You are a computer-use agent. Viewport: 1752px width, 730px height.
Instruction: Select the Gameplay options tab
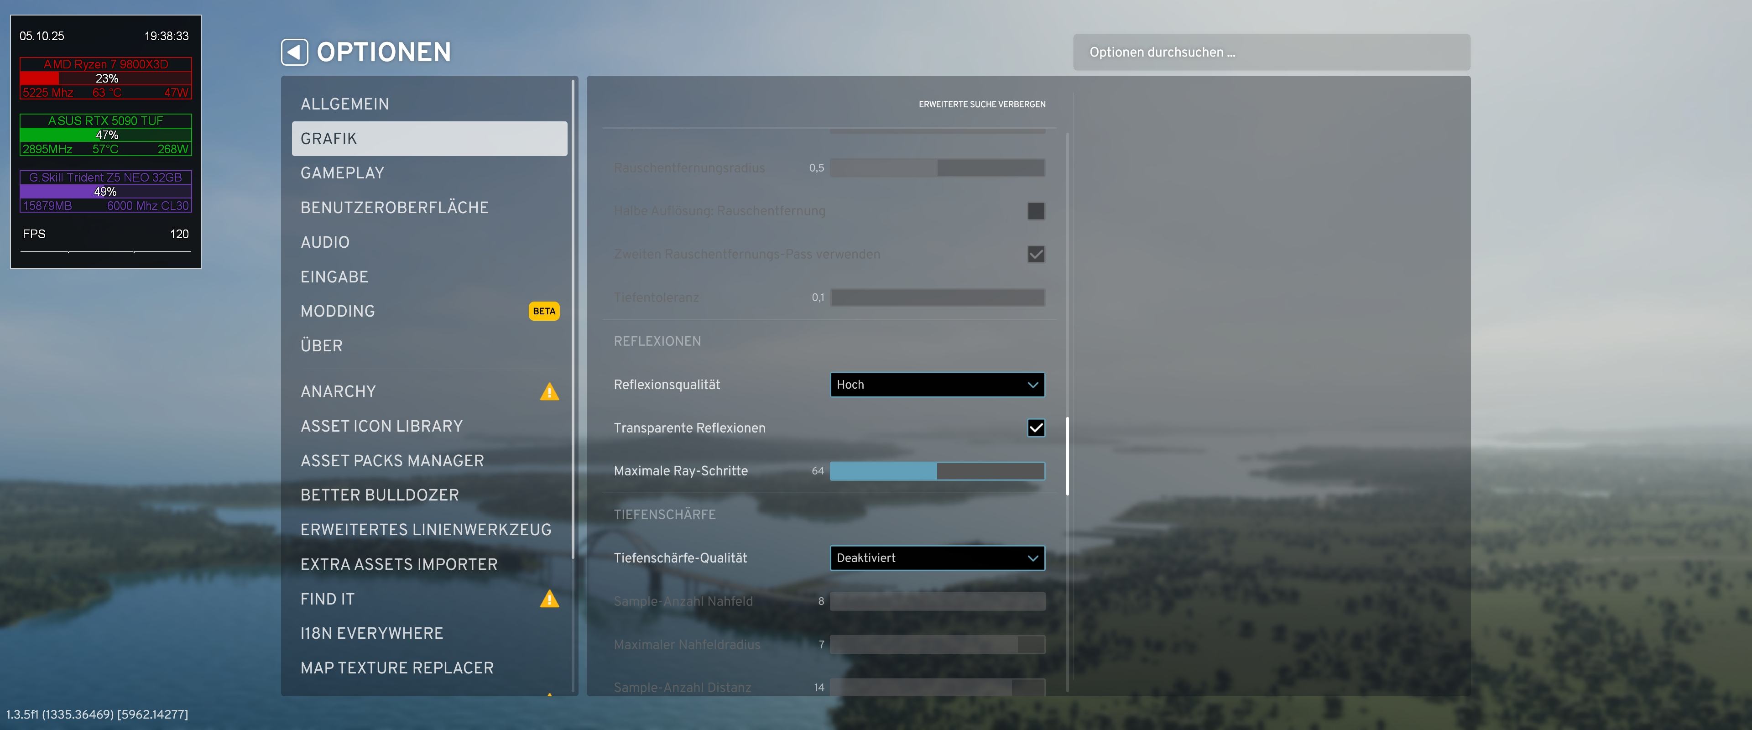click(342, 173)
